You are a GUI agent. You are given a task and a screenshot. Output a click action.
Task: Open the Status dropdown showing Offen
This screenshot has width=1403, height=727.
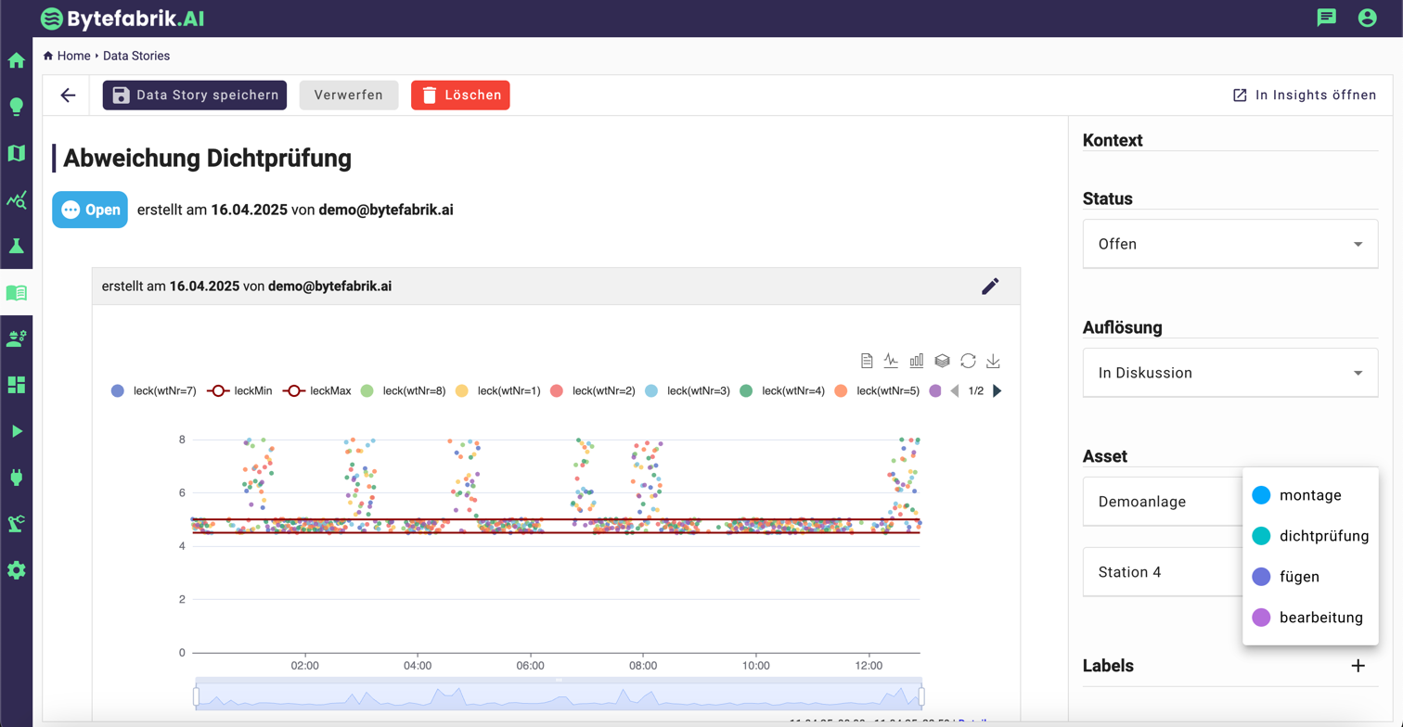point(1229,245)
